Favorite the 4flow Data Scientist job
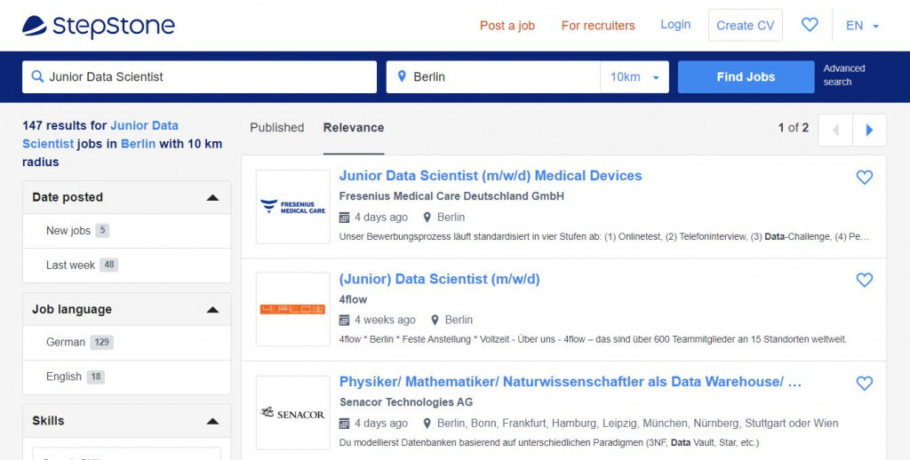Image resolution: width=910 pixels, height=460 pixels. pos(864,281)
